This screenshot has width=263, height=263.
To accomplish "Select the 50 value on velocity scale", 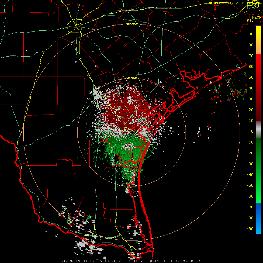I will click(251, 77).
